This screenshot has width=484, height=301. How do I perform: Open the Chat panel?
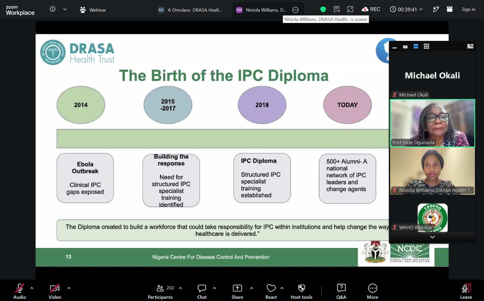(202, 292)
